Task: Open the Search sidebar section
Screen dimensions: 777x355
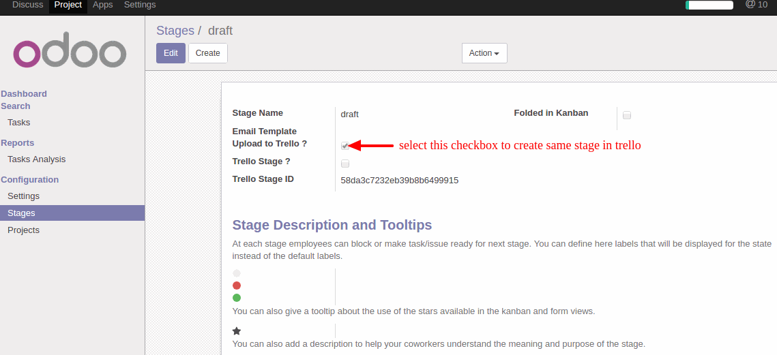Action: 16,106
